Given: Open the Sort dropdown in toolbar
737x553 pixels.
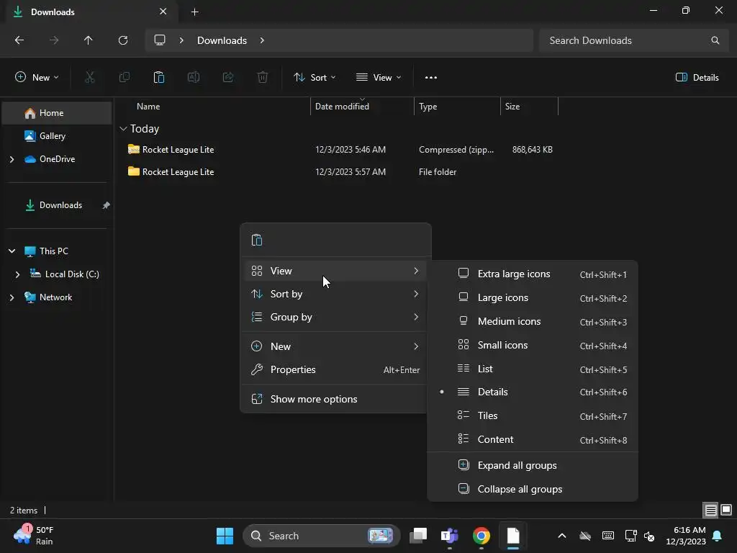Looking at the screenshot, I should (315, 78).
